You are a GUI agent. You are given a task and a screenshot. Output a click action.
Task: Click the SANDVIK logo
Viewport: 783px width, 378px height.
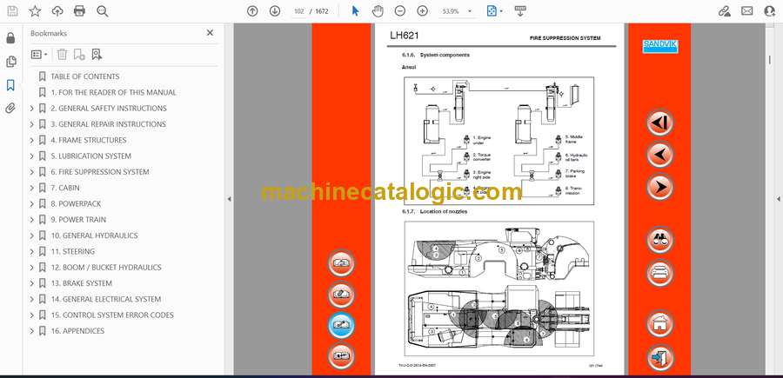point(659,46)
